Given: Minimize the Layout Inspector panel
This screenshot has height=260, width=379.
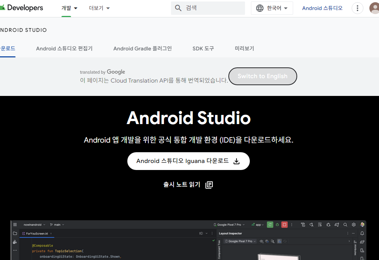Looking at the screenshot, I should click(x=353, y=233).
